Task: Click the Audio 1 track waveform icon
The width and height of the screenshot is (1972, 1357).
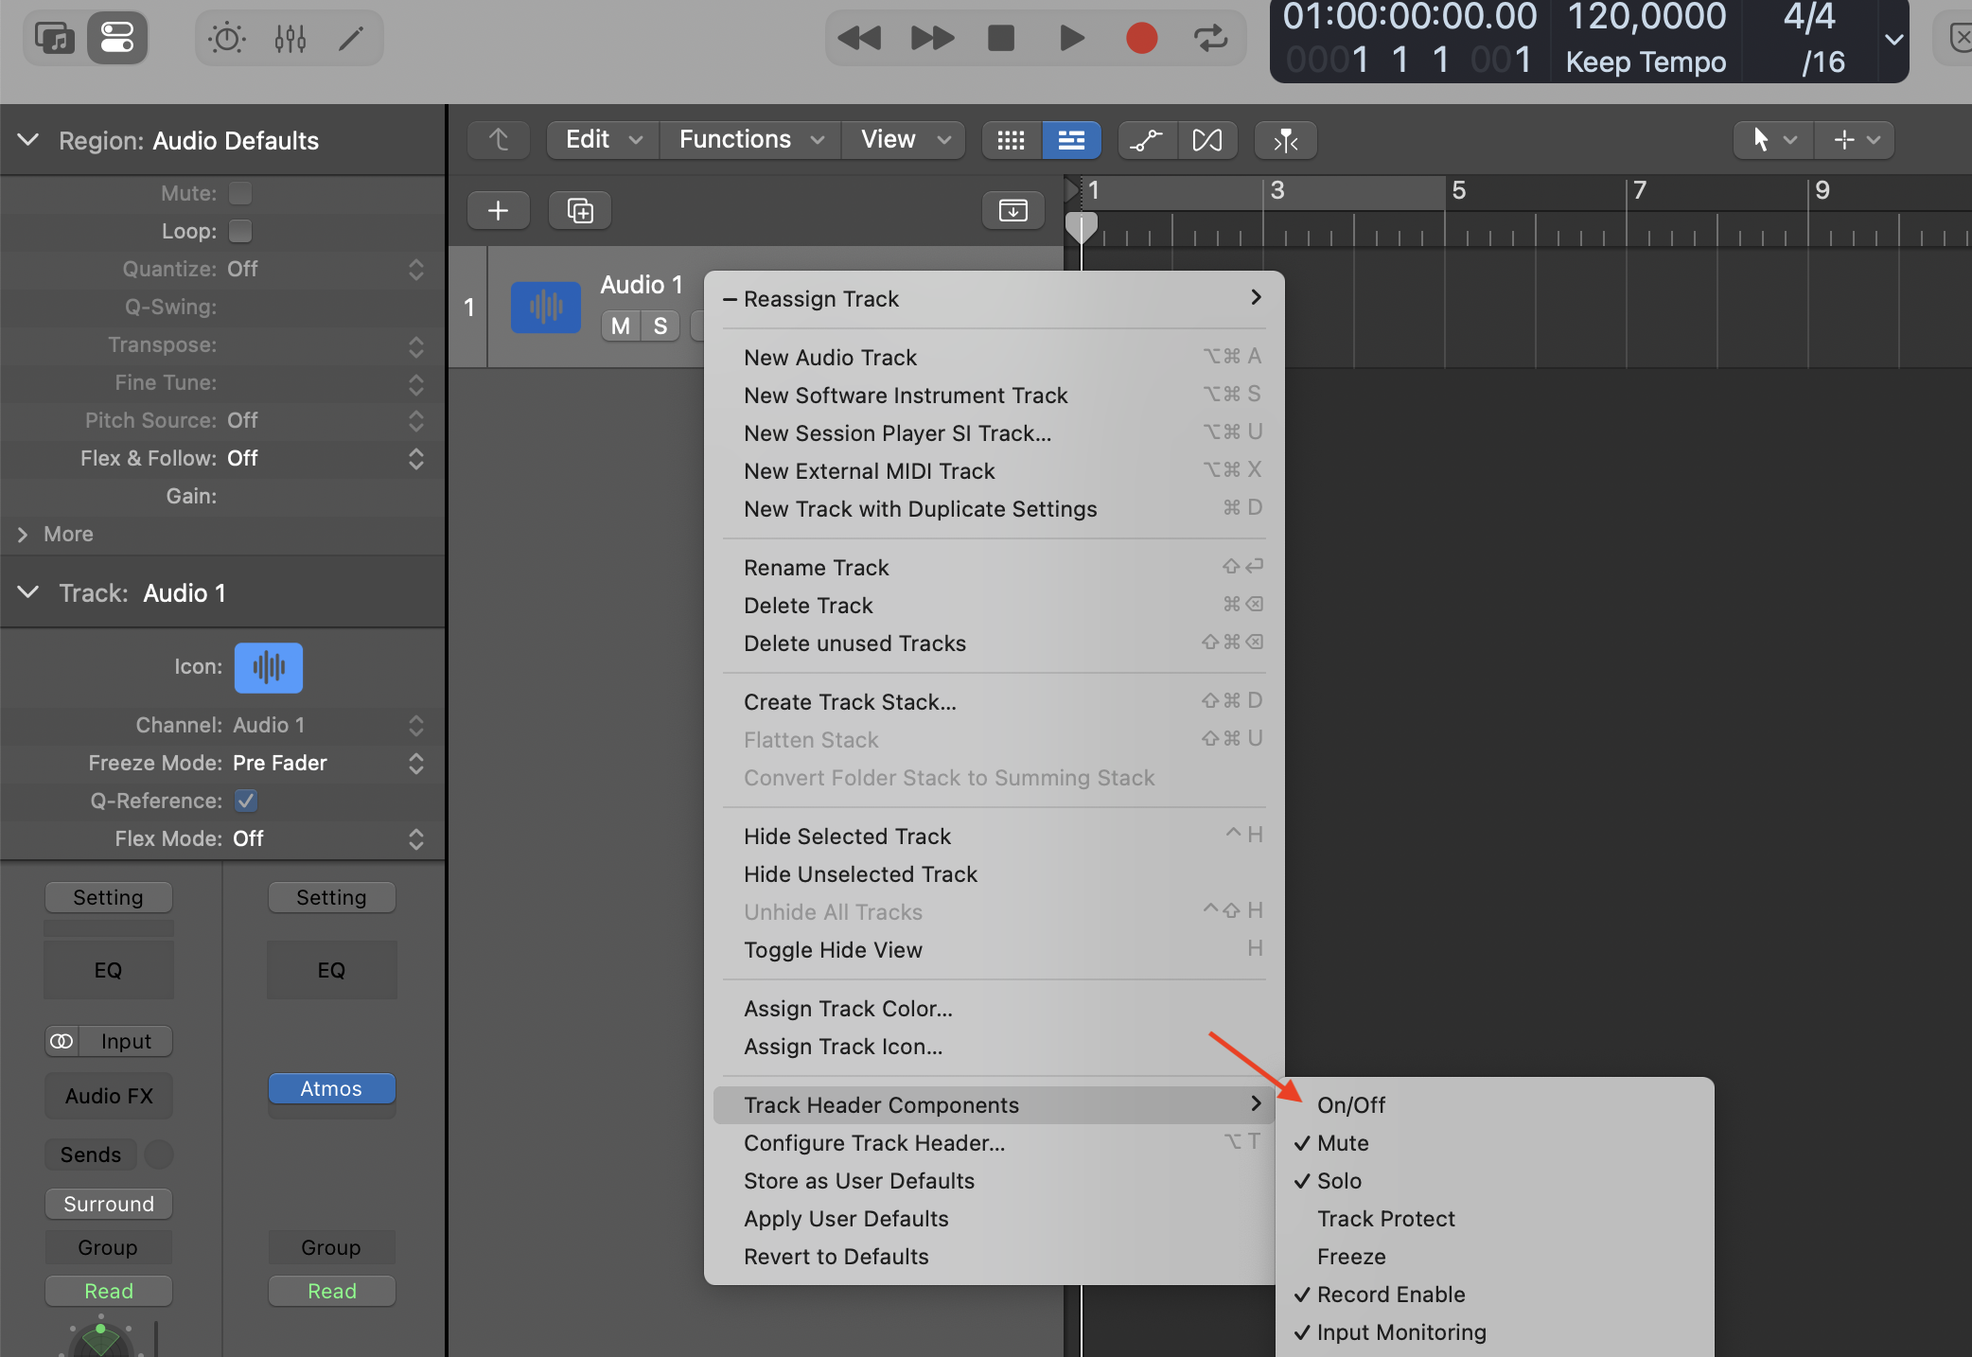Action: pyautogui.click(x=546, y=307)
